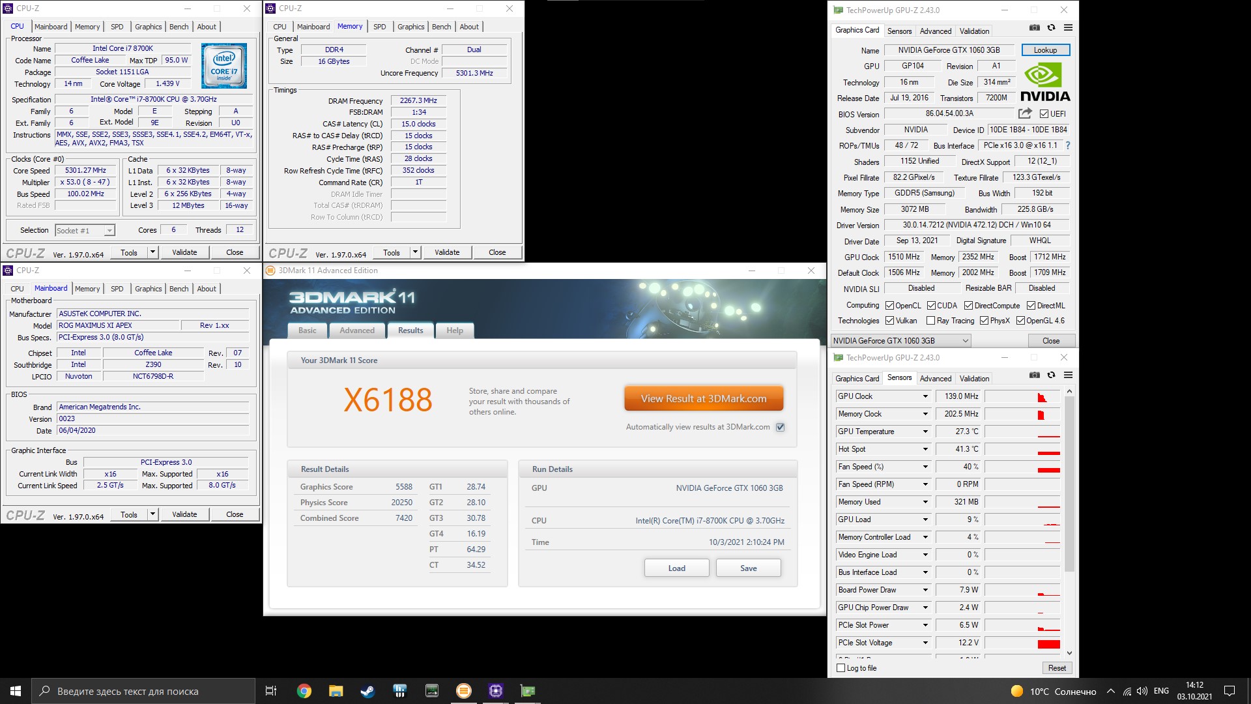Viewport: 1251px width, 704px height.
Task: Click the Lookup button in GPU-Z
Action: click(x=1045, y=50)
